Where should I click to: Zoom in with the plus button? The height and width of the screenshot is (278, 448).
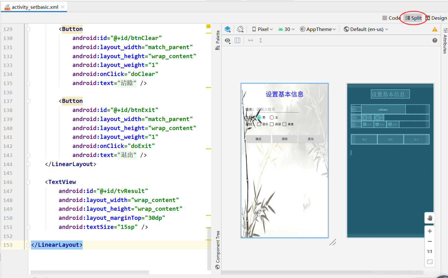430,231
